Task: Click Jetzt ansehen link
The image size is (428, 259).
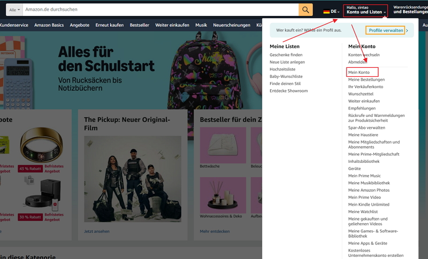Action: [x=97, y=231]
